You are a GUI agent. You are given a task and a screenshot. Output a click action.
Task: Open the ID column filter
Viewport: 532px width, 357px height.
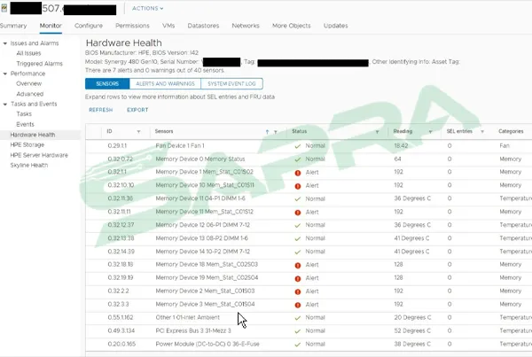138,131
